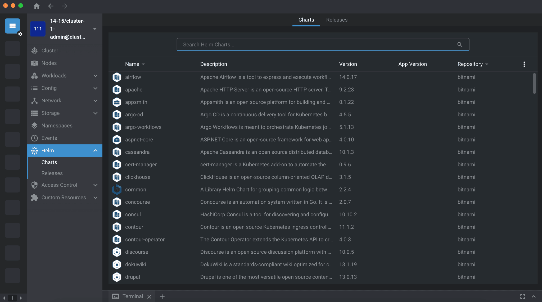Click the 111 cluster avatar
This screenshot has width=542, height=302.
click(38, 29)
